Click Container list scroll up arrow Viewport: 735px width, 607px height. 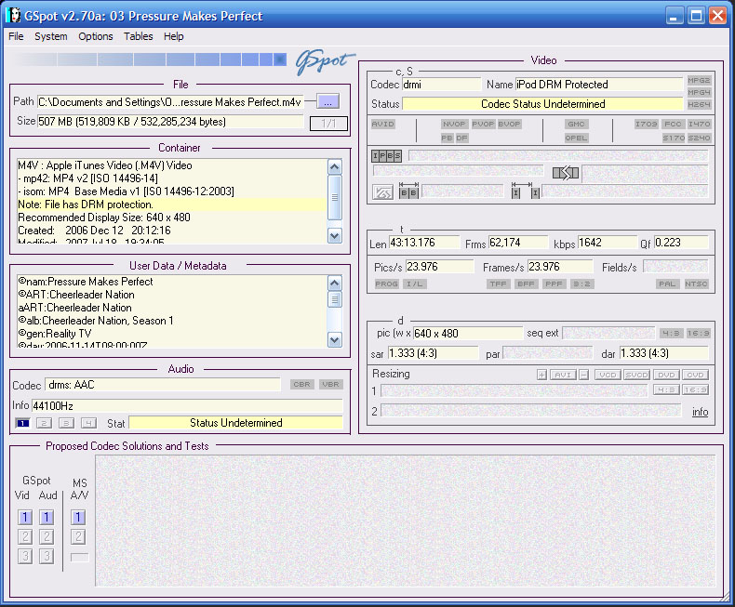pos(335,166)
